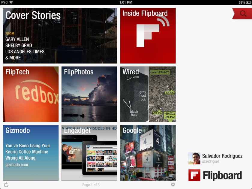Image resolution: width=252 pixels, height=189 pixels.
Task: Open the Inside Flipboard tile
Action: tap(148, 36)
